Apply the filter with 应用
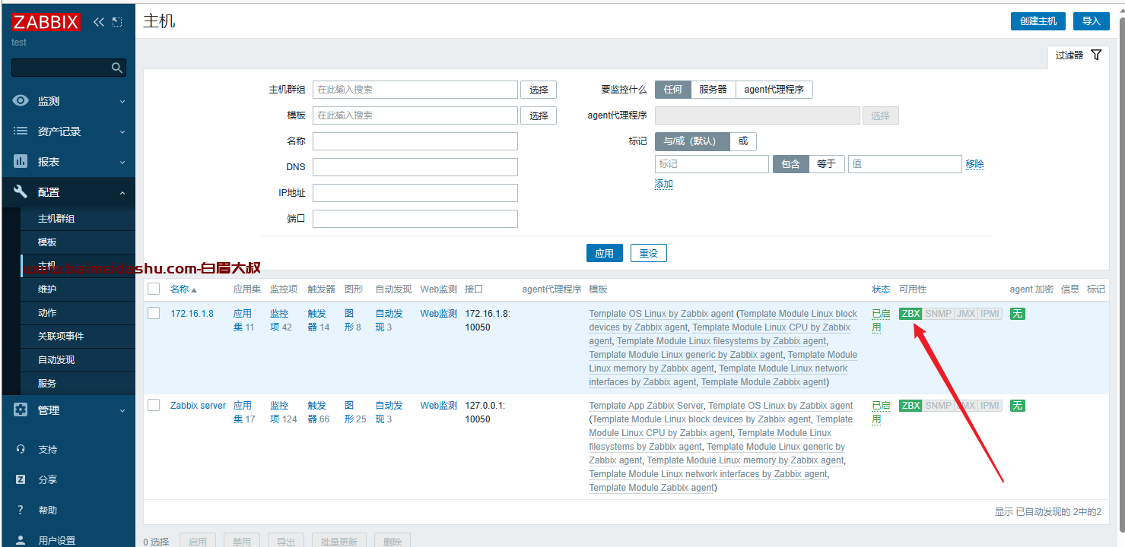 [x=605, y=253]
